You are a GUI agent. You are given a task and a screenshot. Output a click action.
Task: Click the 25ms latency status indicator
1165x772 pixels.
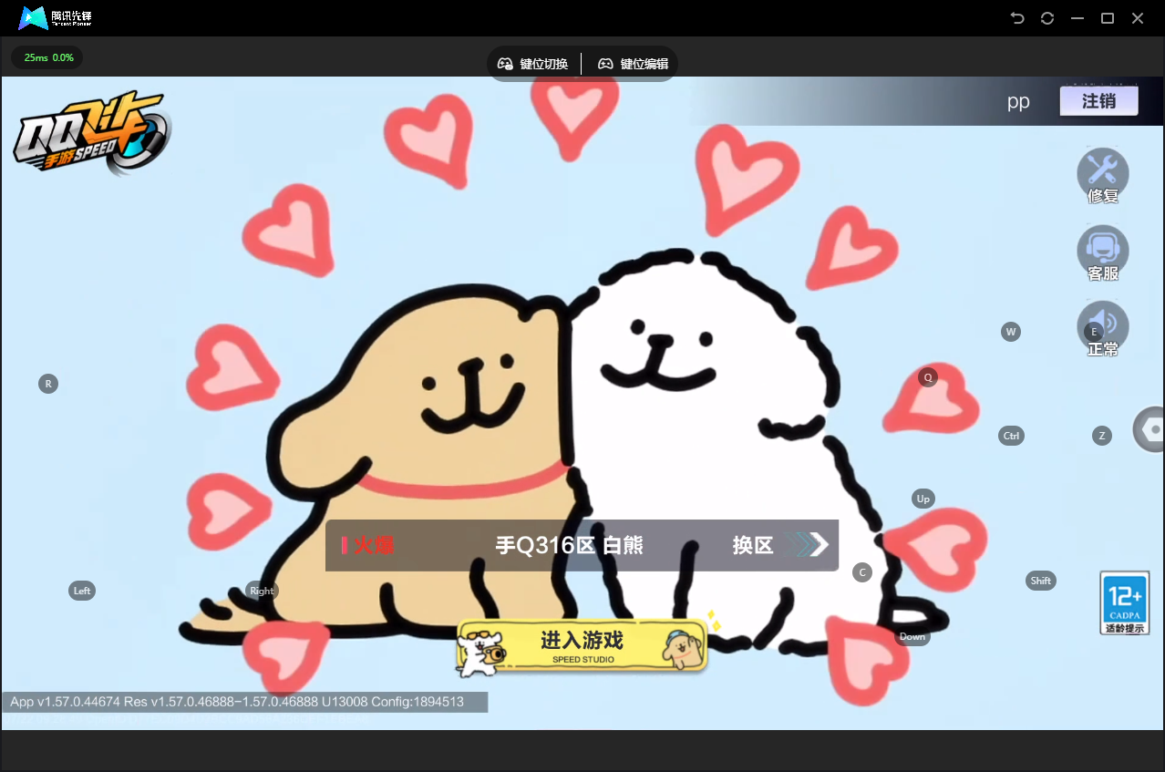(47, 57)
